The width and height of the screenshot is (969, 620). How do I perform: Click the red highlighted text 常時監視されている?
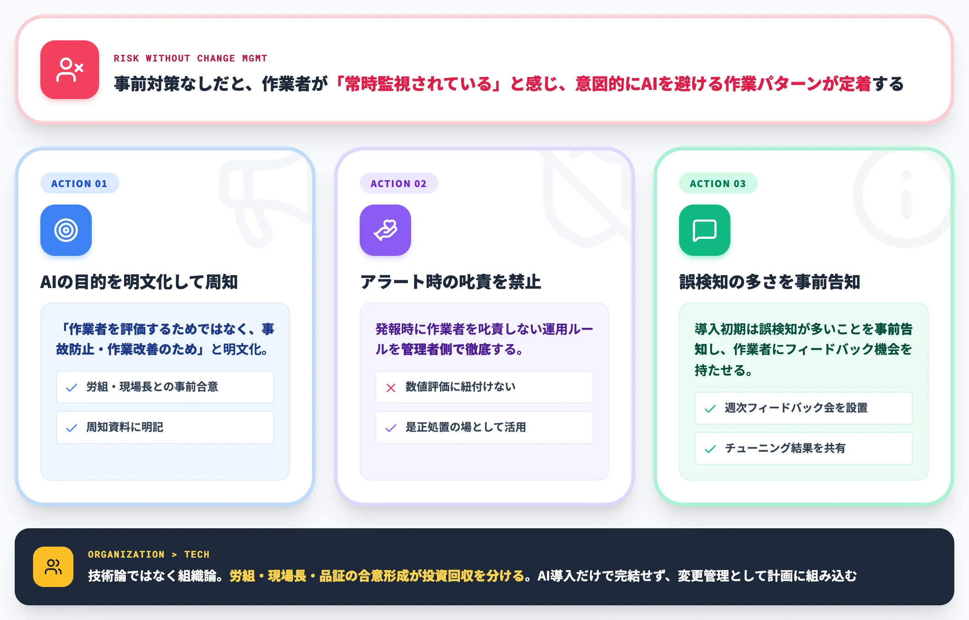click(x=418, y=84)
